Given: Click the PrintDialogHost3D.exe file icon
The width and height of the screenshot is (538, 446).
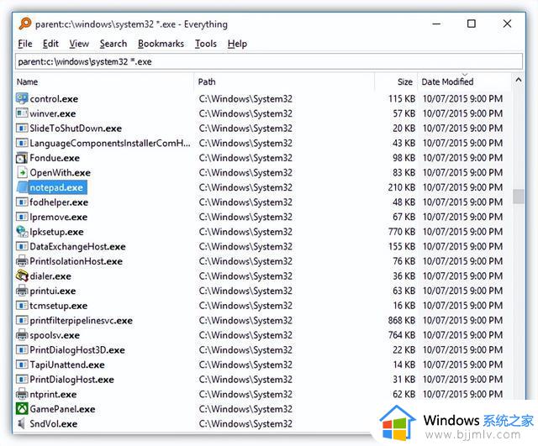Looking at the screenshot, I should coord(22,350).
